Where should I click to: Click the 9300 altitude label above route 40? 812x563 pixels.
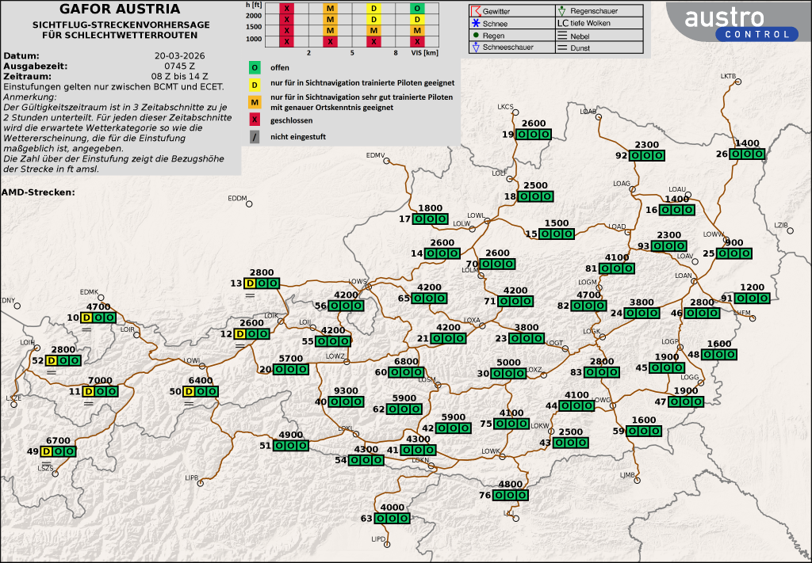click(x=347, y=390)
